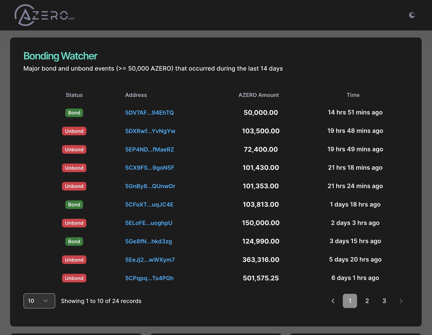Click the 103,813.00 amount cell

pos(261,205)
